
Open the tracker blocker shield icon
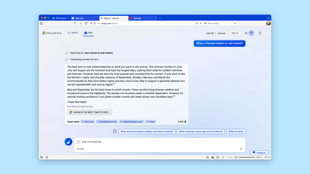[x=91, y=23]
